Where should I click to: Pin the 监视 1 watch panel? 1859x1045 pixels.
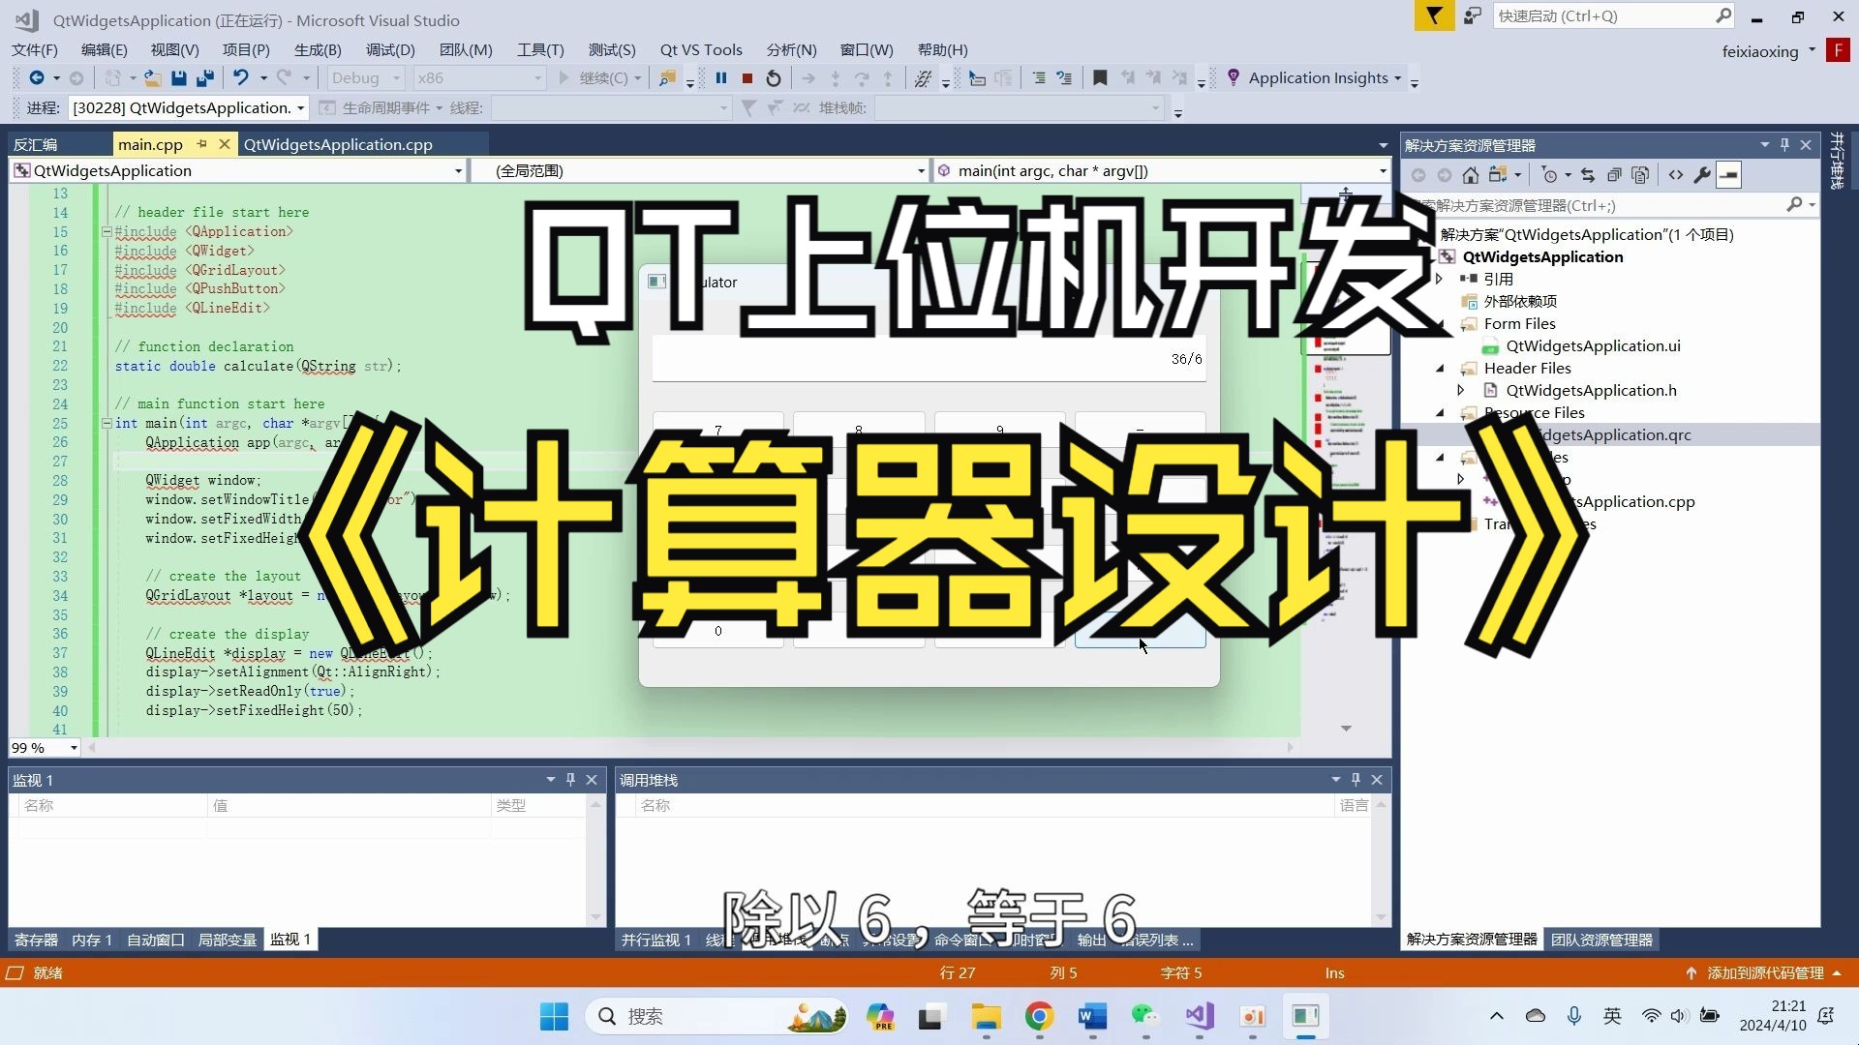coord(570,780)
